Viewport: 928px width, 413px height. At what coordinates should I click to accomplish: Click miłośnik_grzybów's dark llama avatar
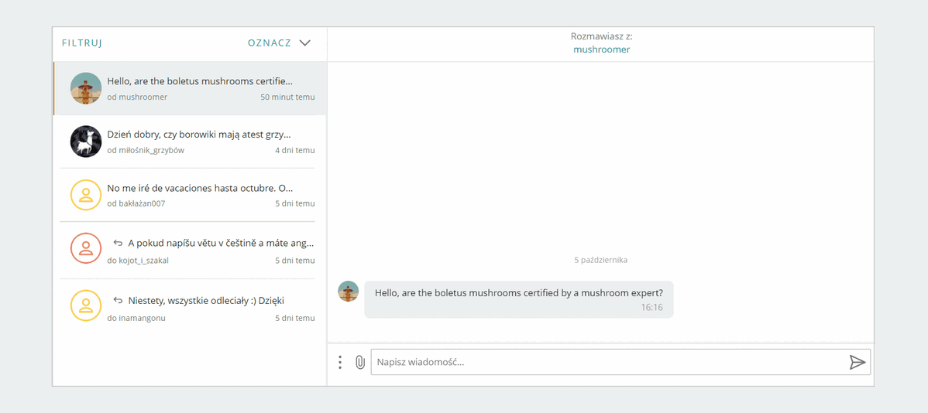pos(86,142)
